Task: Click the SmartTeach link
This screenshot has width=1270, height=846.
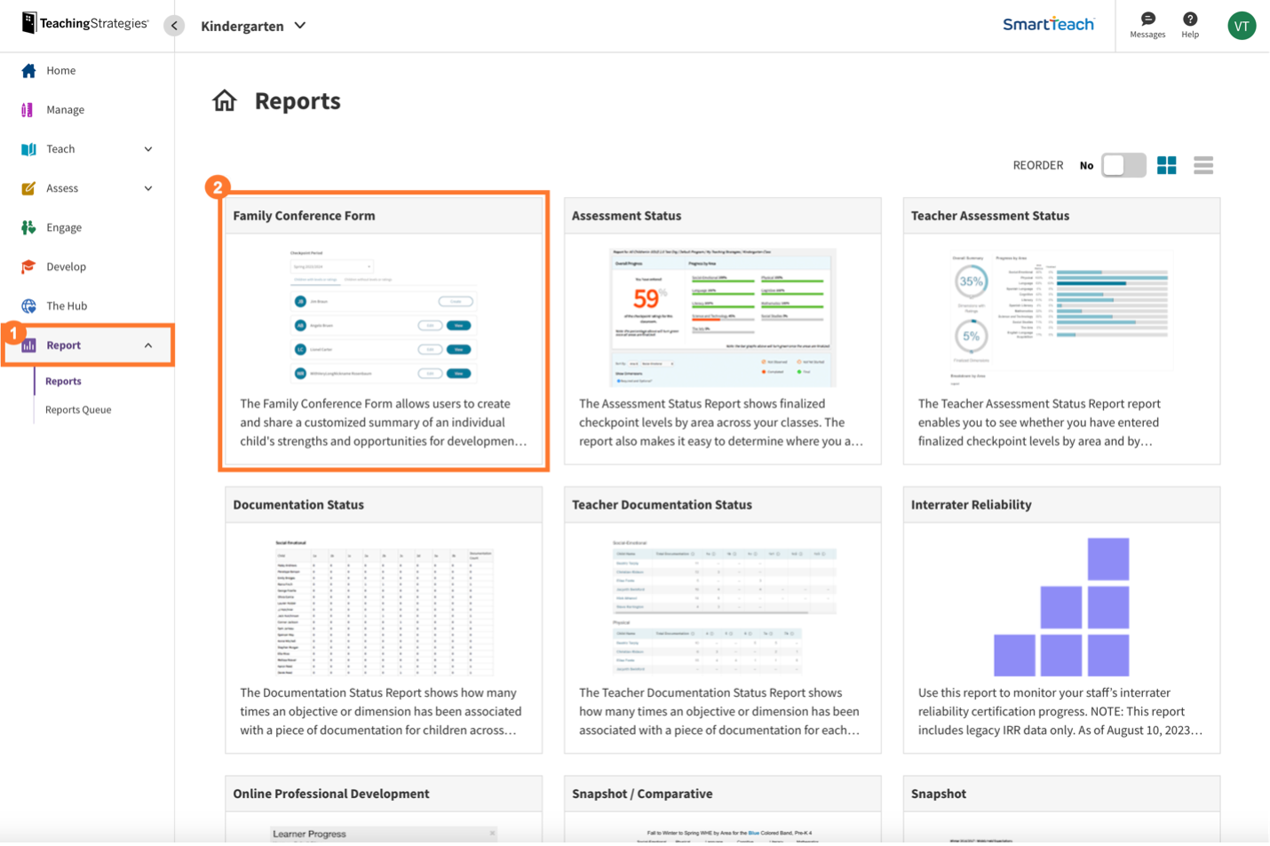Action: (1048, 25)
